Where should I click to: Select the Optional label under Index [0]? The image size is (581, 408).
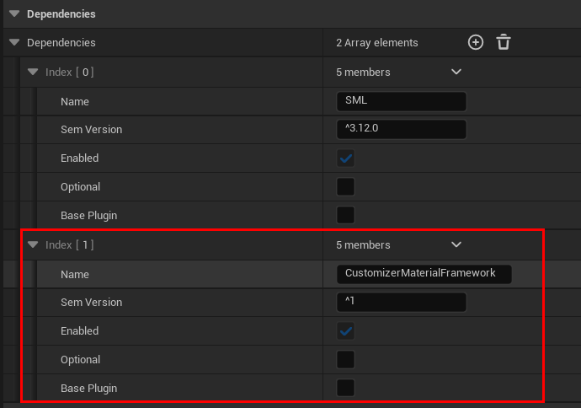click(80, 187)
